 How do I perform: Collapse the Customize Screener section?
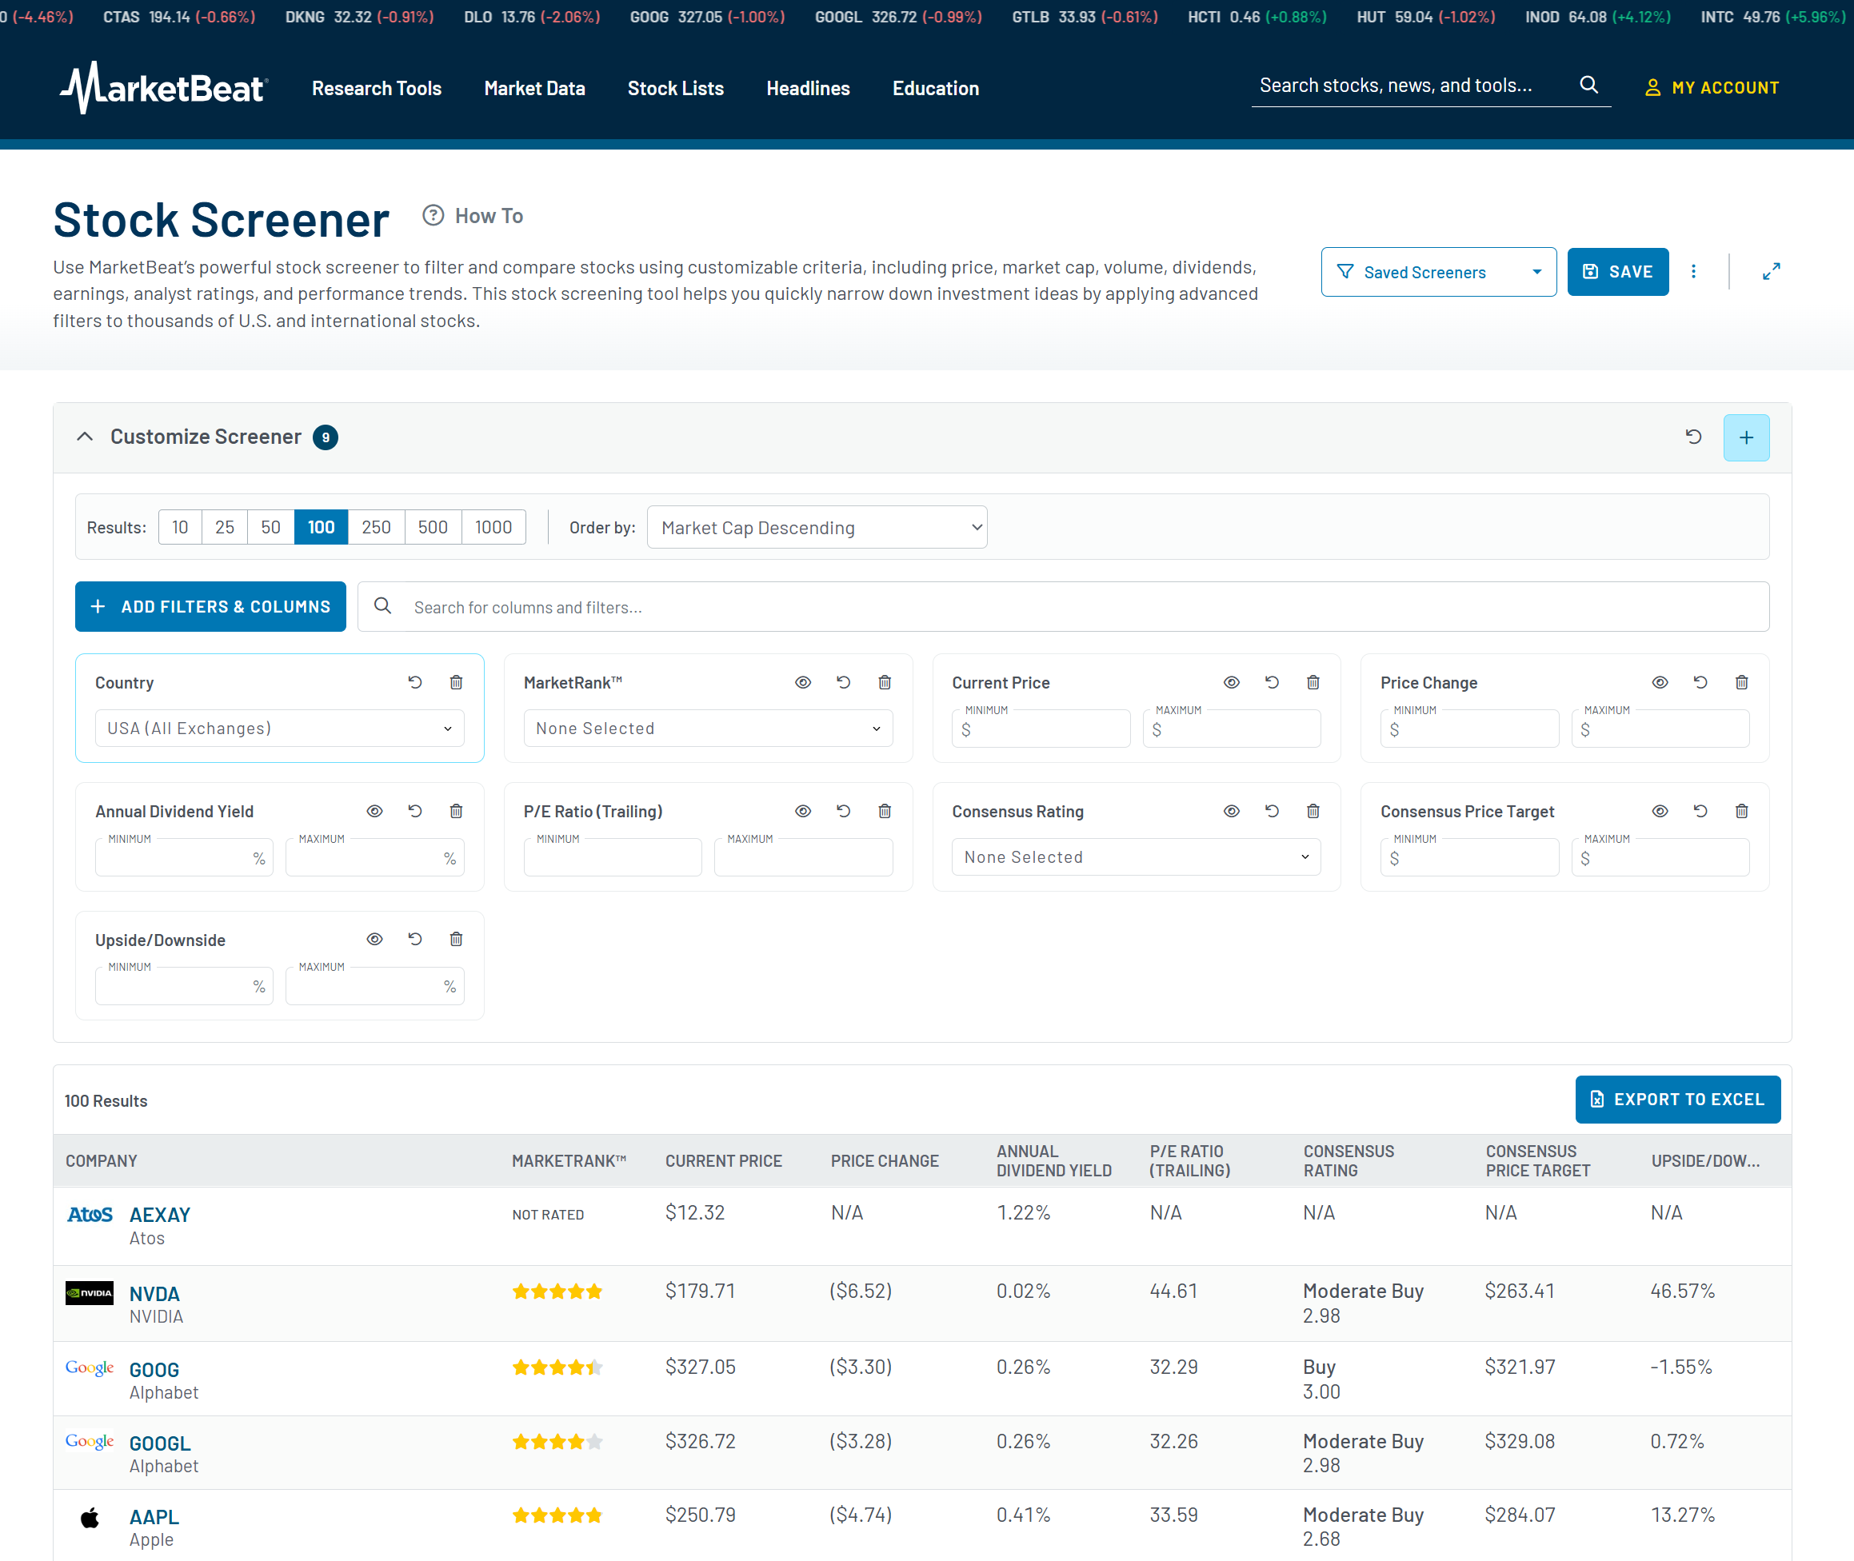tap(84, 437)
